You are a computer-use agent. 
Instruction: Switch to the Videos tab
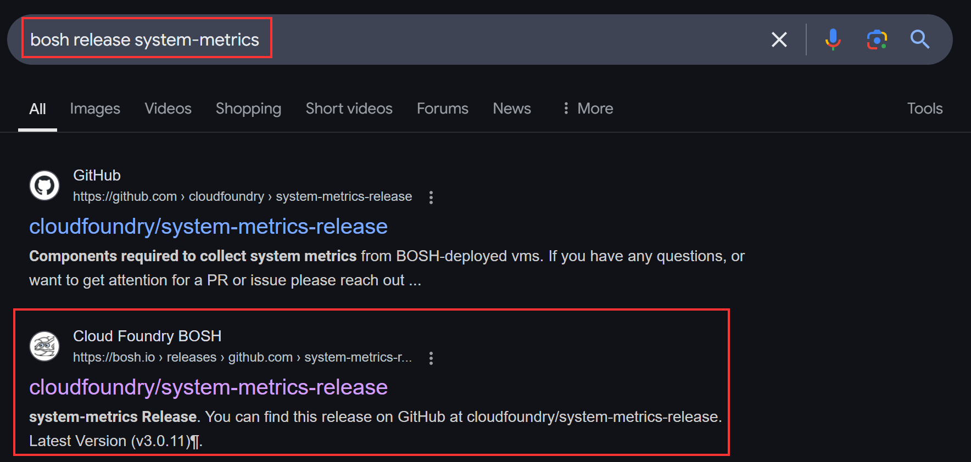tap(168, 109)
